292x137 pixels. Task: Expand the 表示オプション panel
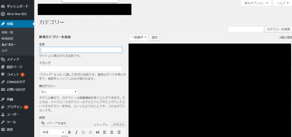tap(256, 3)
